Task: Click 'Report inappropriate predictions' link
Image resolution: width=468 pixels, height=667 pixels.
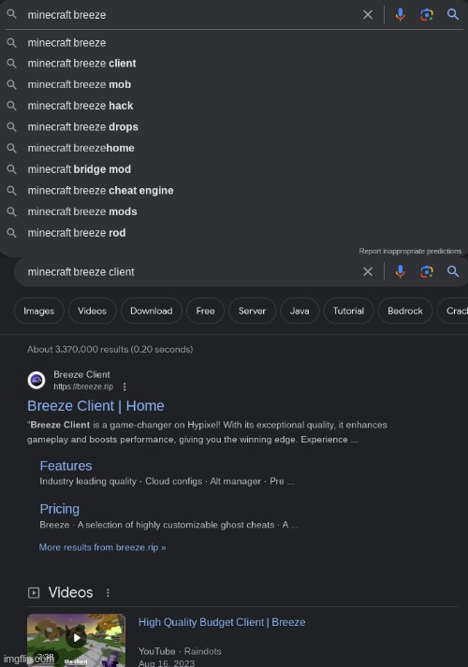Action: pos(410,251)
